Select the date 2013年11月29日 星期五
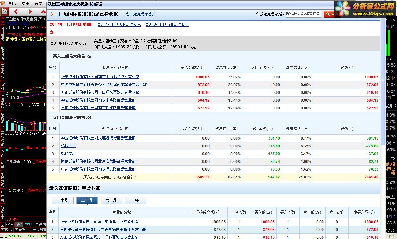Image resolution: width=397 pixels, height=239 pixels. 168,25
